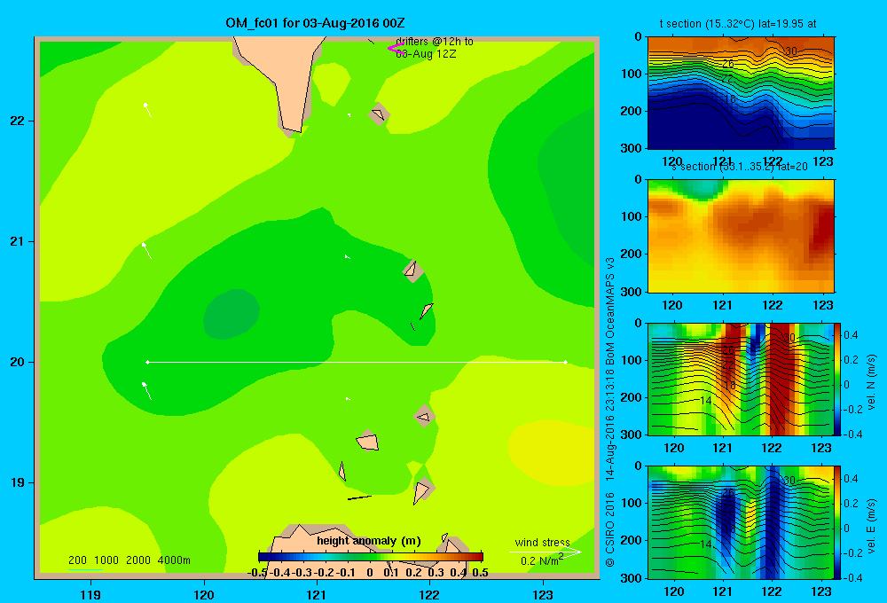Click the 'vel. E (m/s)' vertical label
This screenshot has height=603, width=887.
[x=871, y=526]
